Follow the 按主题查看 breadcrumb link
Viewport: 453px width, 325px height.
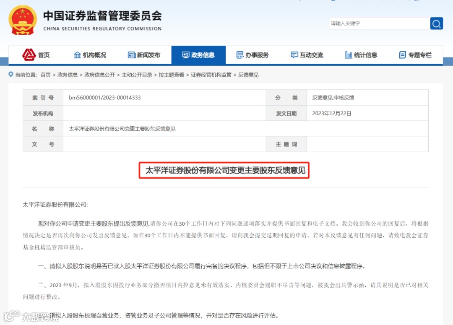pos(171,75)
